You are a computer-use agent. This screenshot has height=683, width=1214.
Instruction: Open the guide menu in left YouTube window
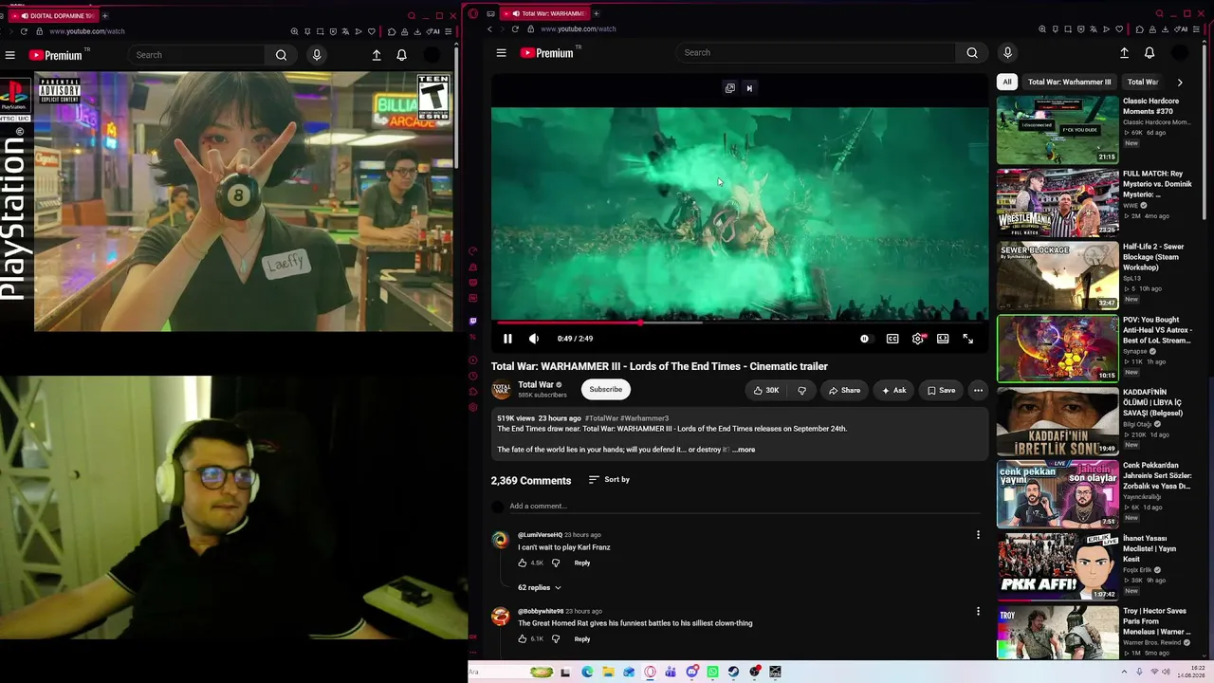(x=9, y=55)
